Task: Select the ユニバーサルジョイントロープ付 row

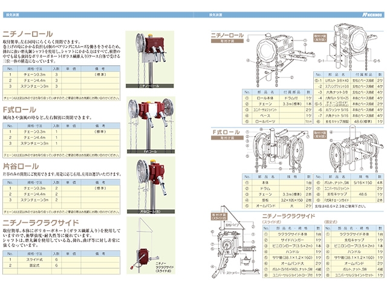Action: coord(292,275)
